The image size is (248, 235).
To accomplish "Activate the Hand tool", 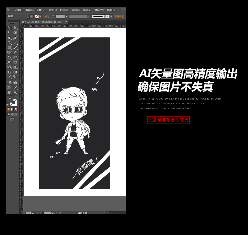I will click(9, 92).
